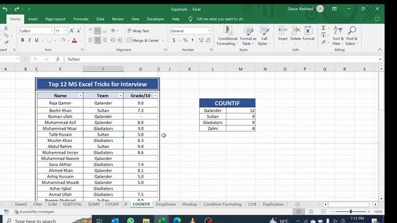Toggle Italic formatting
This screenshot has width=397, height=223.
pos(29,40)
